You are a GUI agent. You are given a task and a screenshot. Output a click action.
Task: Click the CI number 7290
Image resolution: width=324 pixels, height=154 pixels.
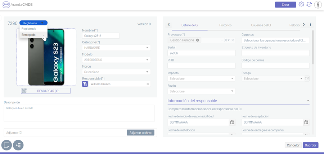(x=12, y=23)
